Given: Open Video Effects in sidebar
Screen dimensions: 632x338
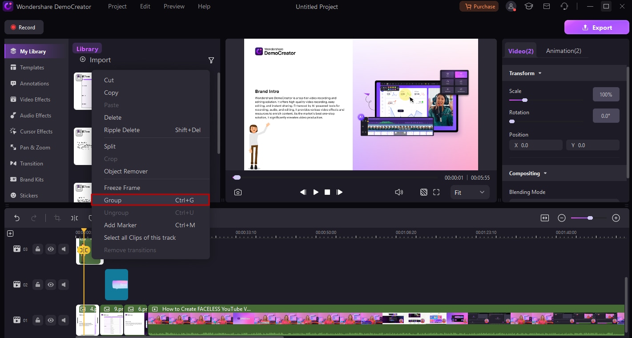Looking at the screenshot, I should 36,100.
